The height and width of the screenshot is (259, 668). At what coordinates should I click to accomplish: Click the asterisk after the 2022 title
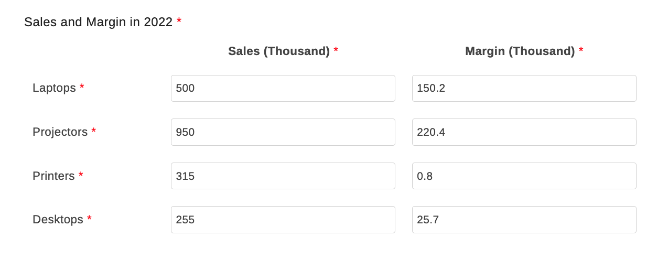pos(179,21)
